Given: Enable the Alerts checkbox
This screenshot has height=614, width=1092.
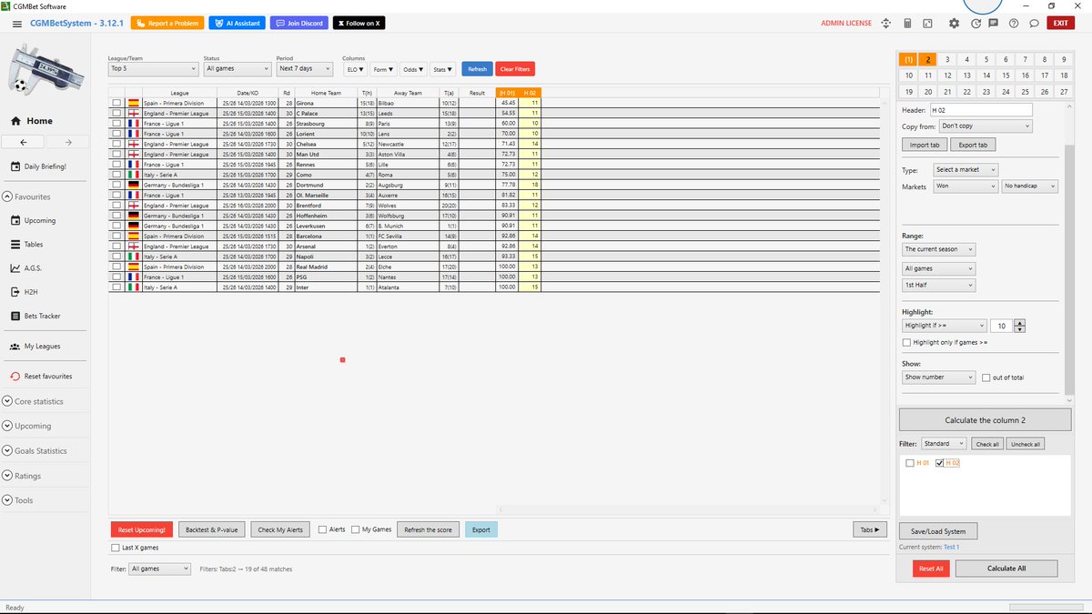Looking at the screenshot, I should [322, 528].
